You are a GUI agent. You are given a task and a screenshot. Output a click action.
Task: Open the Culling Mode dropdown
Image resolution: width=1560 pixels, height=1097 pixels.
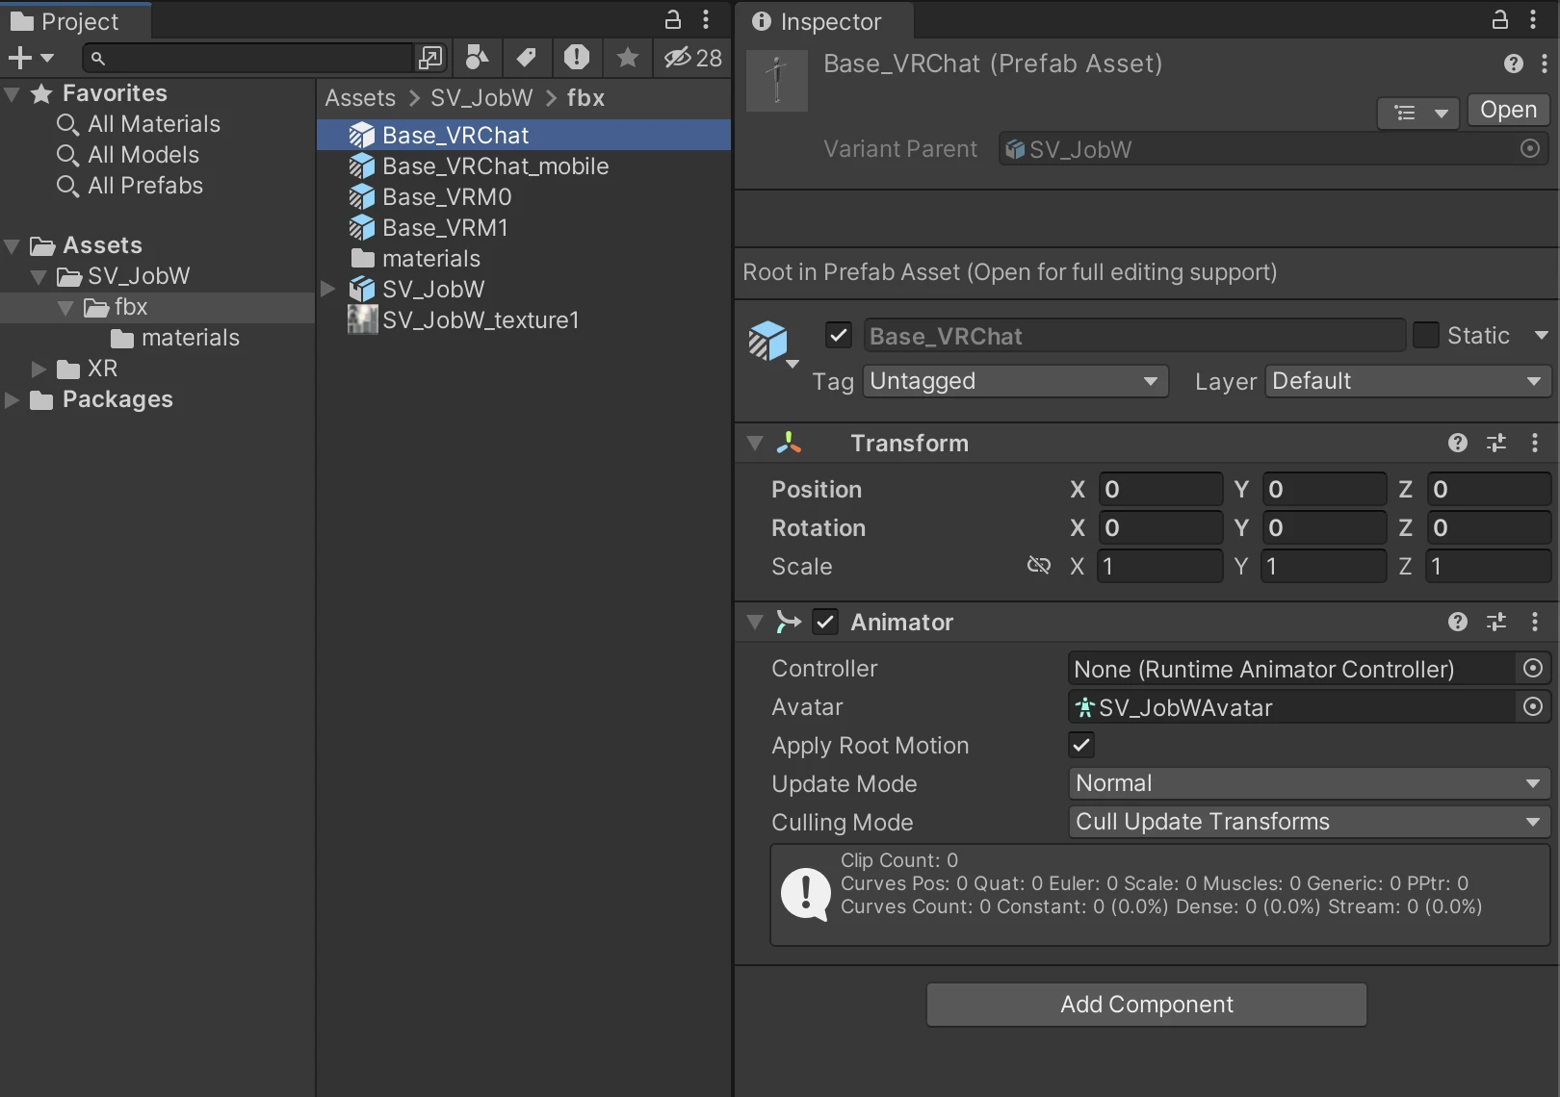[1309, 822]
